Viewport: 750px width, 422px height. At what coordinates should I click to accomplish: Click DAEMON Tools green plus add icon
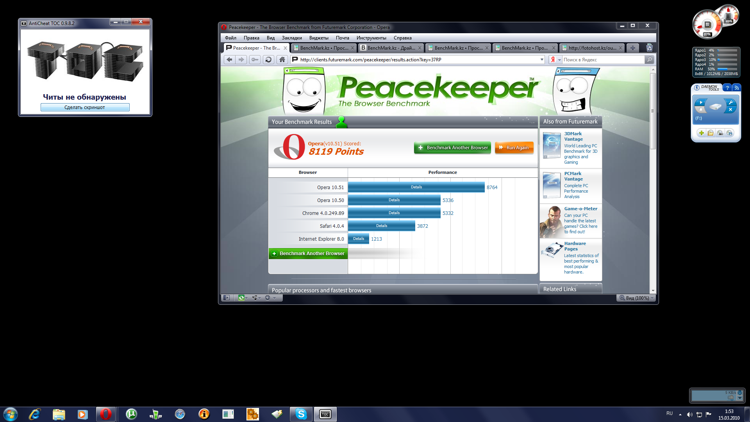click(x=702, y=133)
